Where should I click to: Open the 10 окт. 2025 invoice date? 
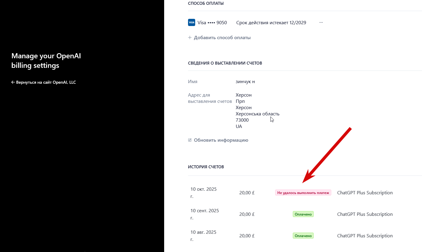tap(204, 189)
